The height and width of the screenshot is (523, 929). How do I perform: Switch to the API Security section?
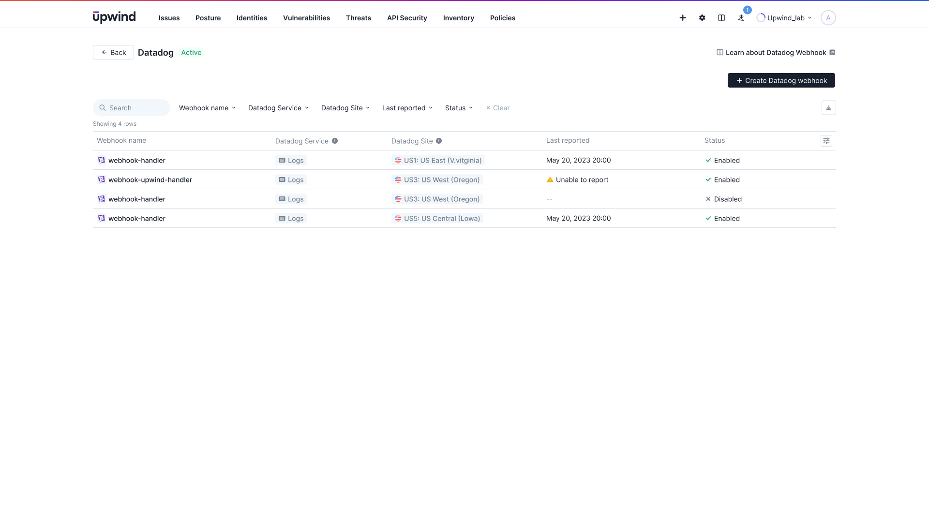coord(406,18)
